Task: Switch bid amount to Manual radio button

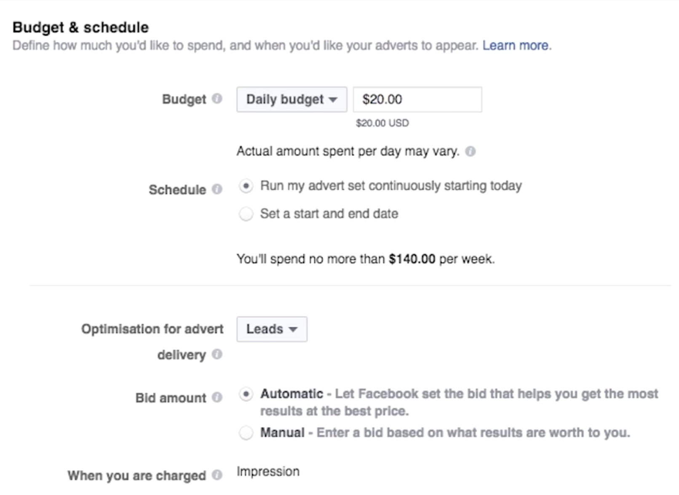Action: [x=246, y=433]
